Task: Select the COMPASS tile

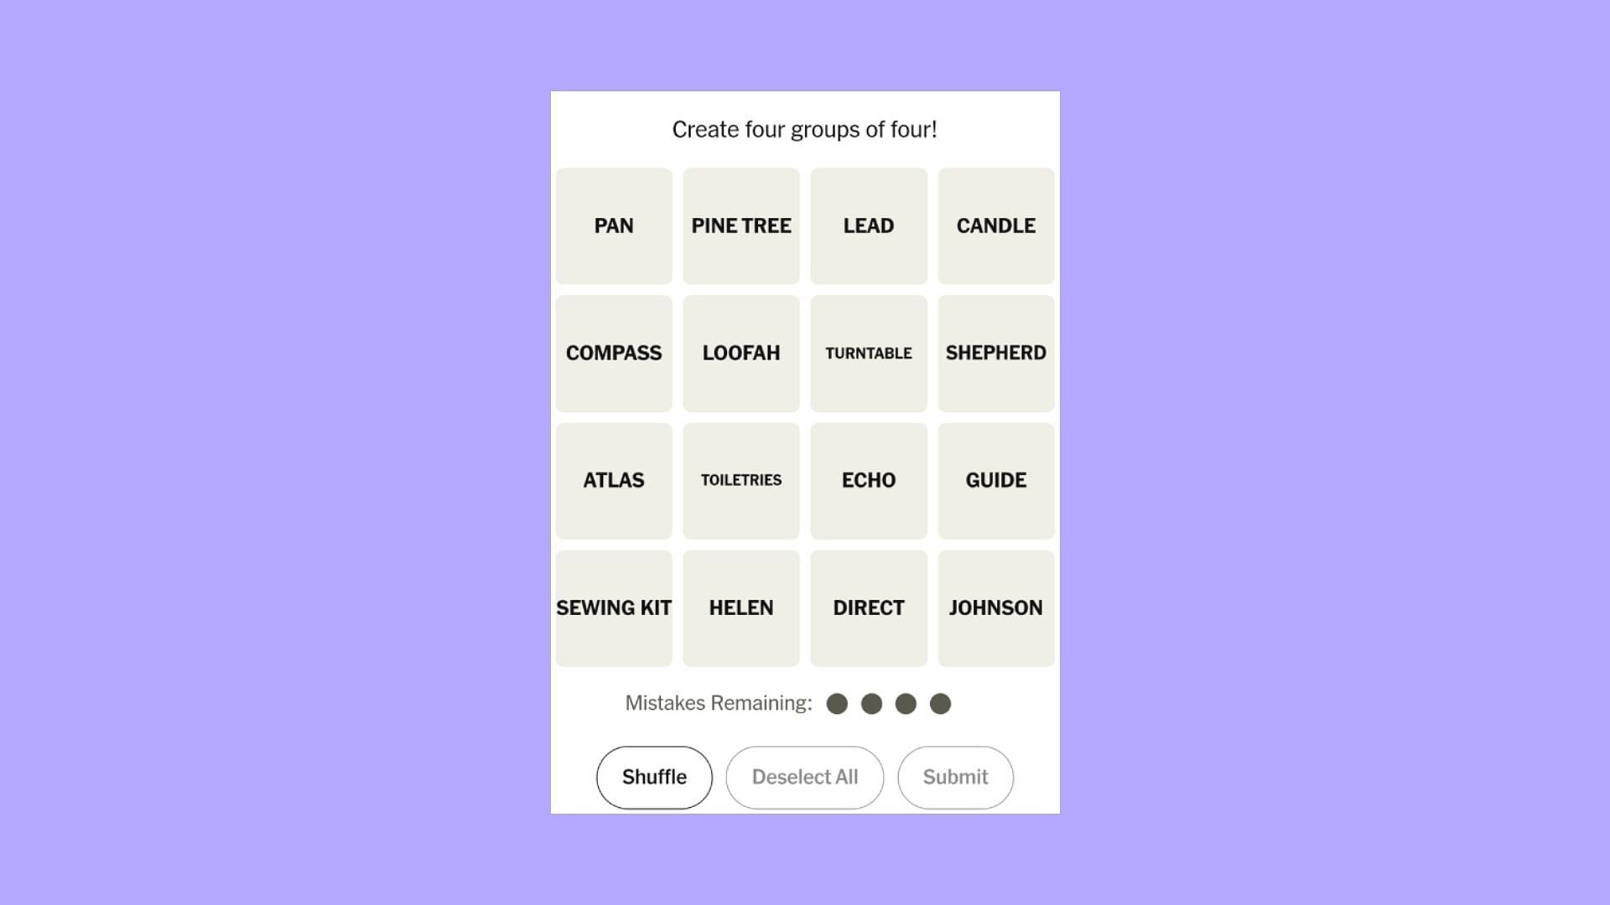Action: coord(614,353)
